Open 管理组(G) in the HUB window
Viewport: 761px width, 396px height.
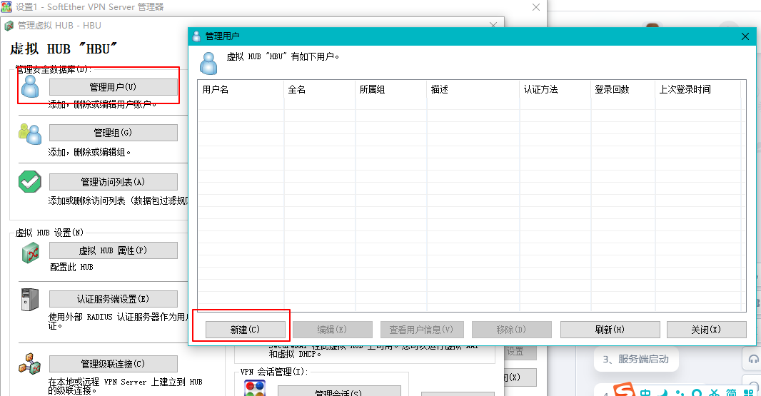tap(113, 133)
